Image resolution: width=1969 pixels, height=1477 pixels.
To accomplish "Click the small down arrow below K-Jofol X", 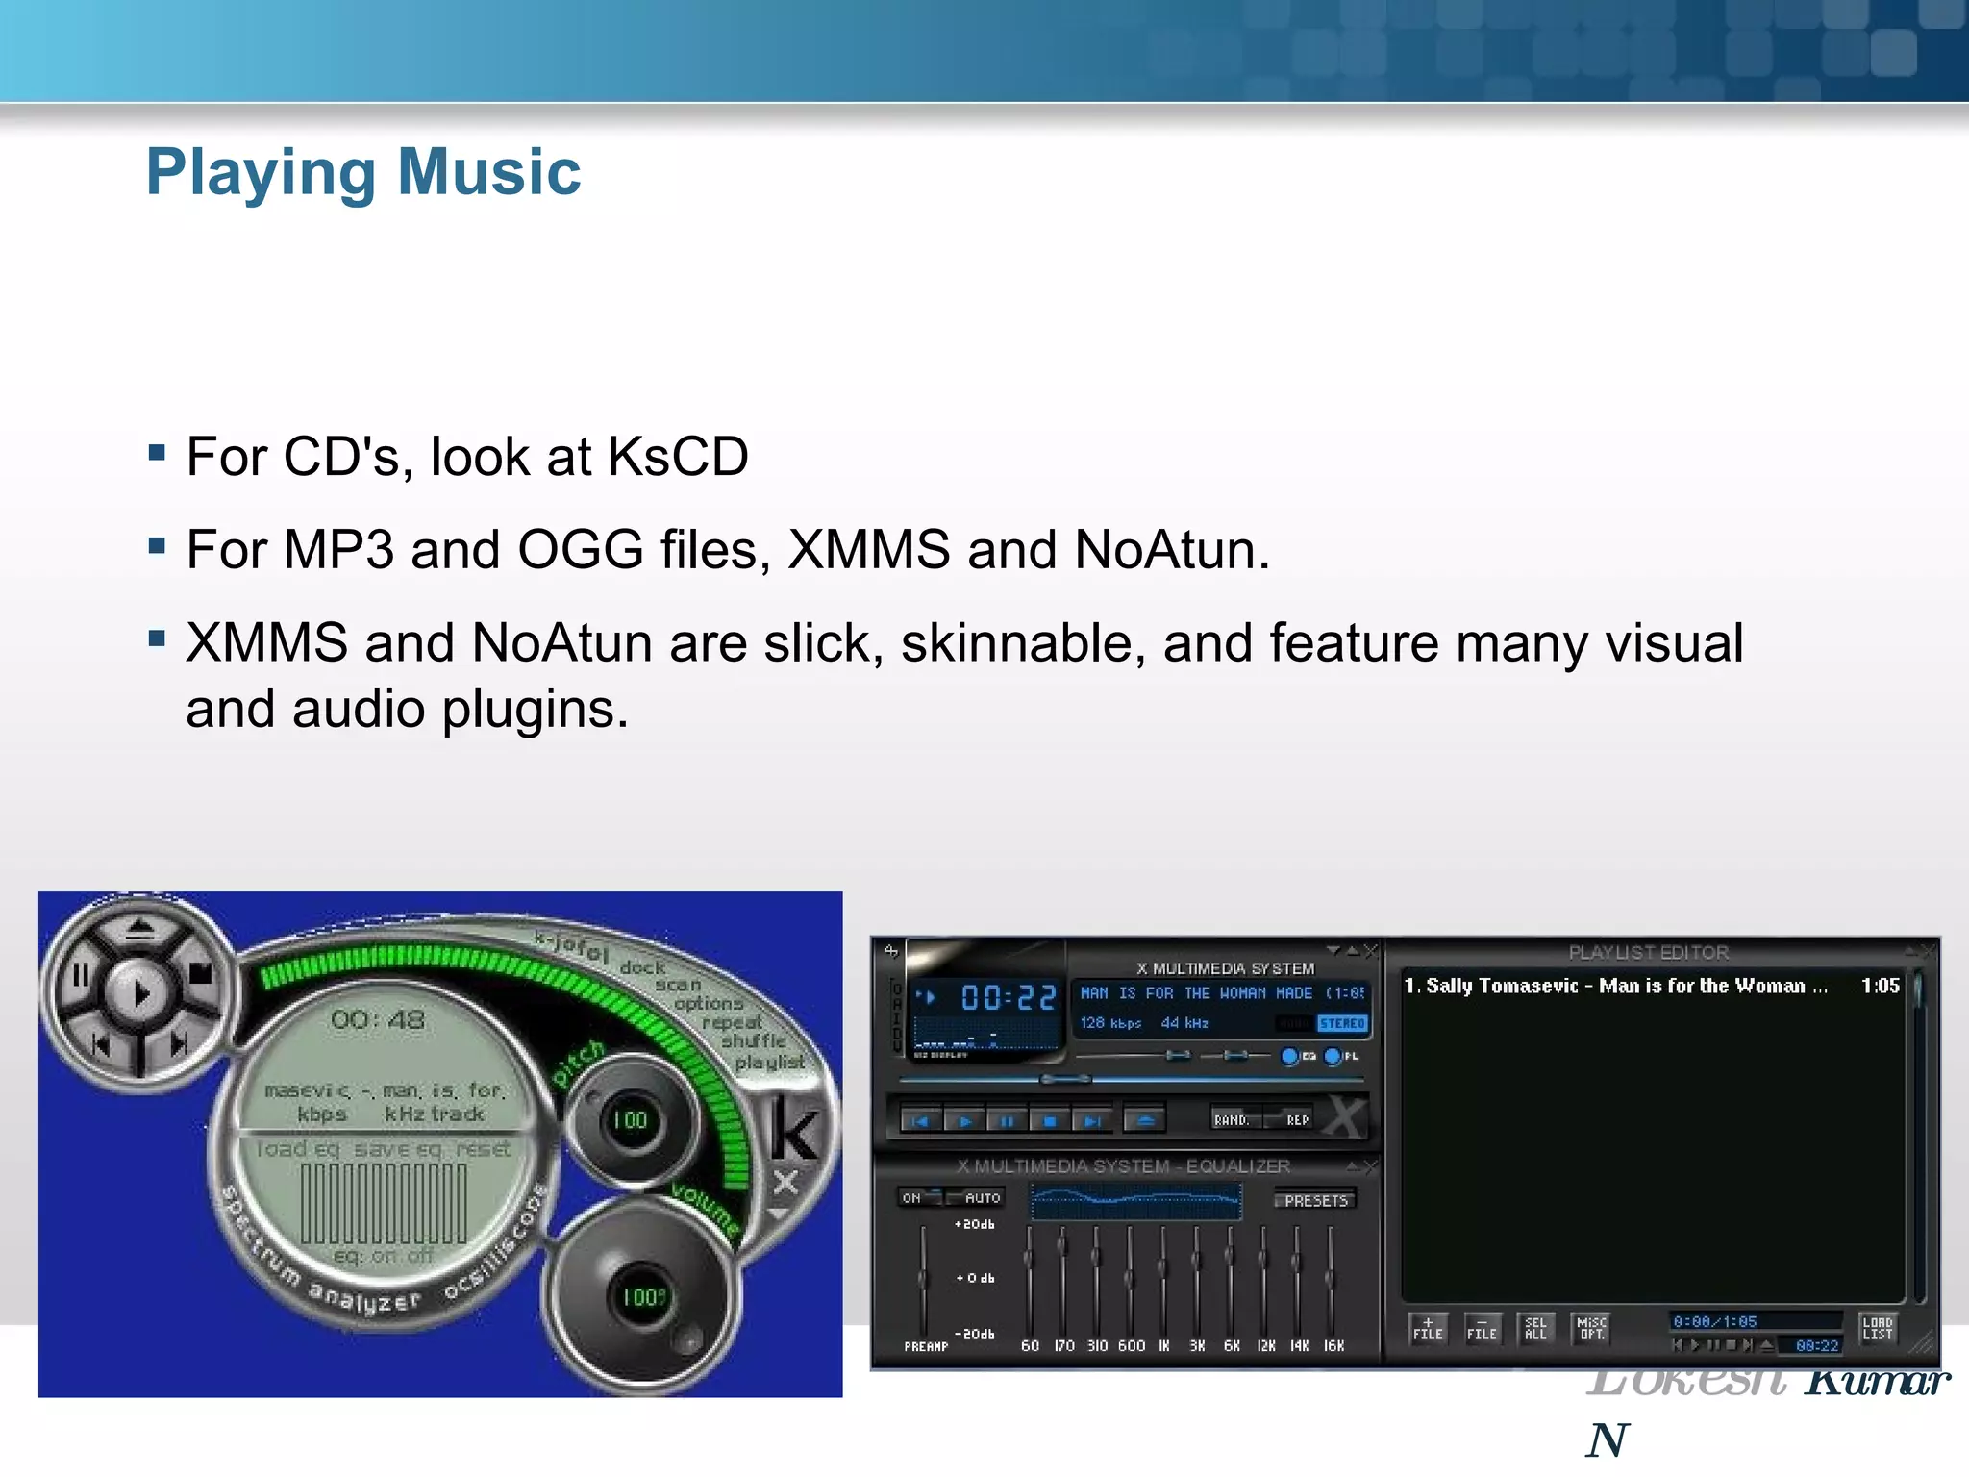I will tap(776, 1214).
